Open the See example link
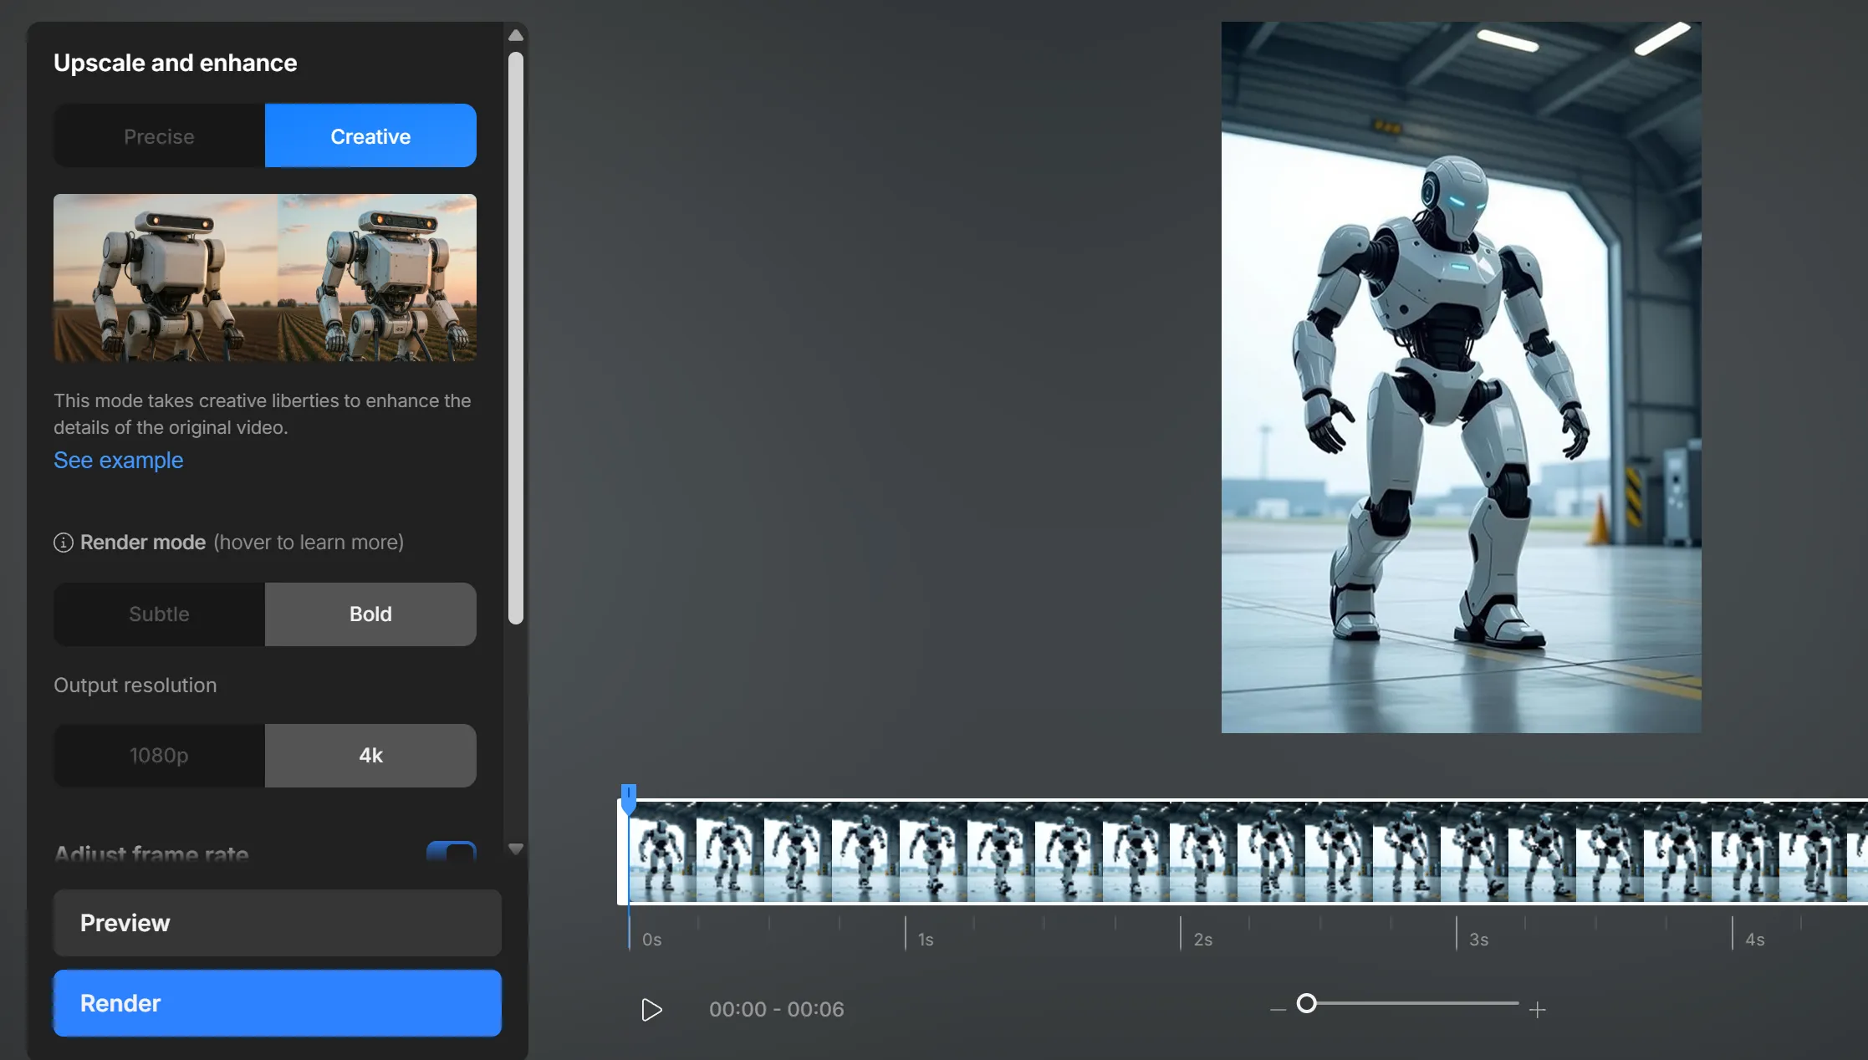The height and width of the screenshot is (1060, 1868). 119,461
